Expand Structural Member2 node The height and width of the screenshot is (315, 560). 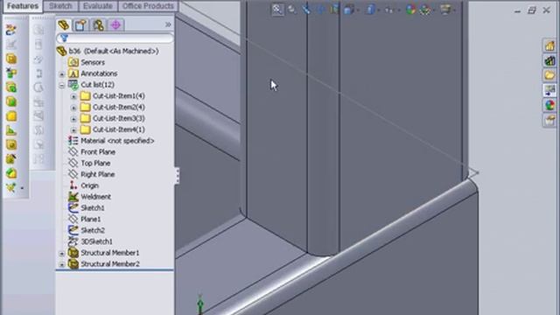(62, 264)
